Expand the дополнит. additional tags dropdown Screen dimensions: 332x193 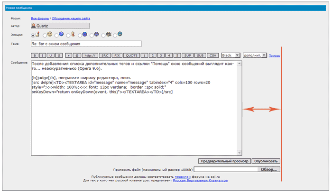[x=255, y=55]
